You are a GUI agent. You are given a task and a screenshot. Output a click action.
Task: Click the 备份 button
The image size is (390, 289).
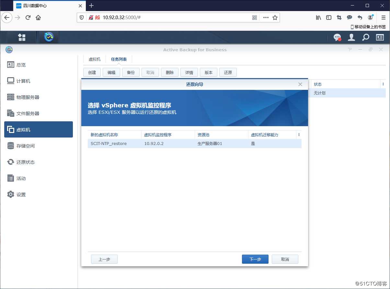click(131, 72)
